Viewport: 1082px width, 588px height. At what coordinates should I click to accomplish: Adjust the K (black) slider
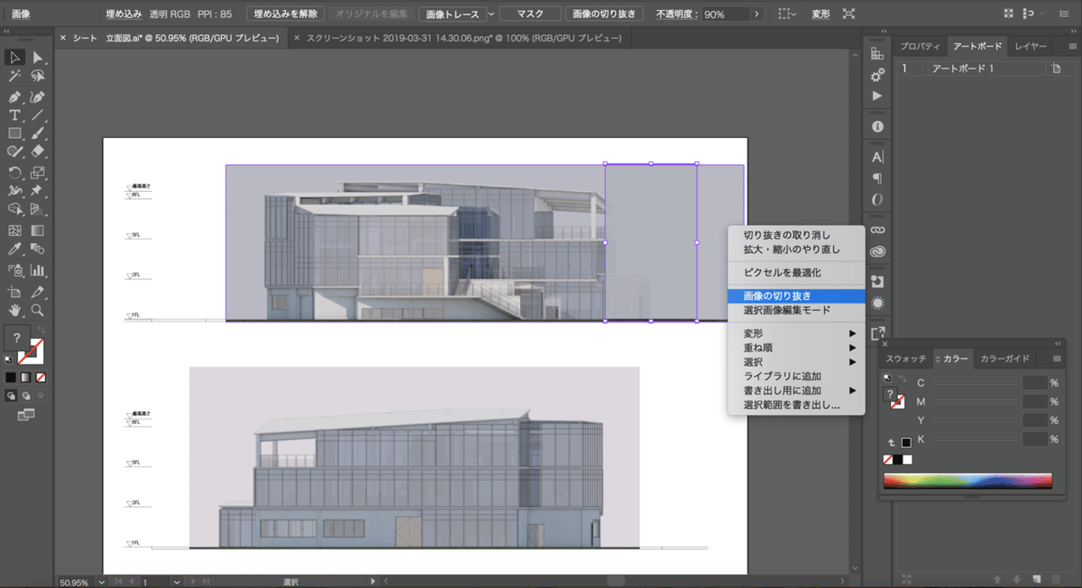coord(974,439)
